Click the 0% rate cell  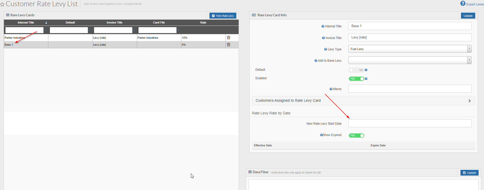203,45
